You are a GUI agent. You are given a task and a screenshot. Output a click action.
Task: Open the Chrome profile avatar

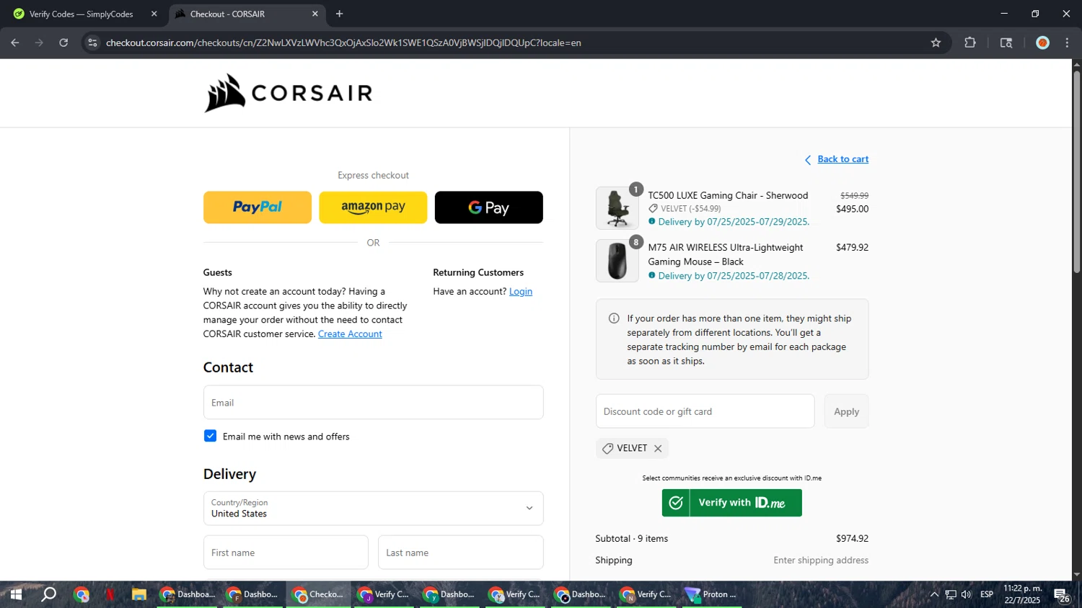pos(1042,43)
